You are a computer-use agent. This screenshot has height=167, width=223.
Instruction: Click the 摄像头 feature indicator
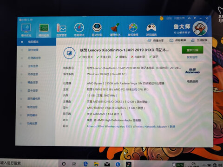click(121, 57)
